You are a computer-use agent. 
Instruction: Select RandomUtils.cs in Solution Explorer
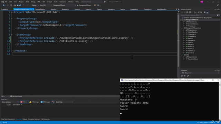click(193, 59)
